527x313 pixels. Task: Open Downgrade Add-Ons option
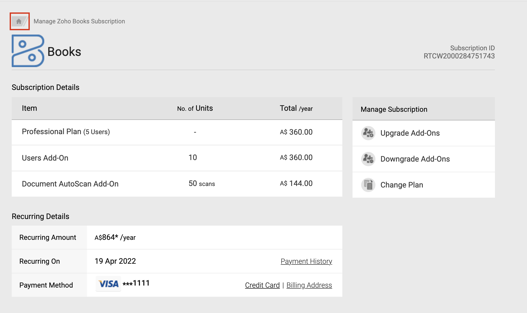(415, 159)
